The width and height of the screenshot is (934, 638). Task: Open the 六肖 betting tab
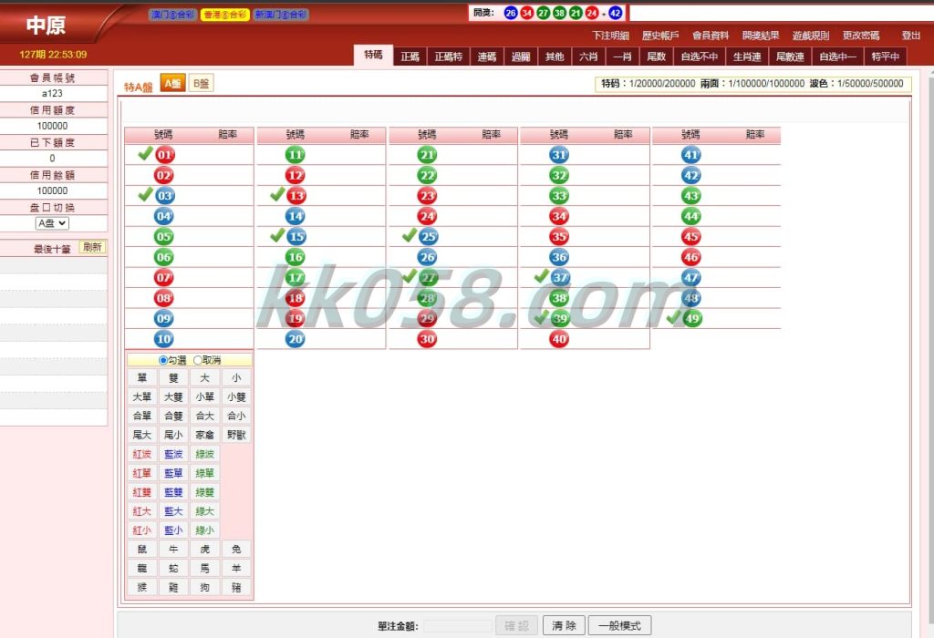pyautogui.click(x=588, y=57)
